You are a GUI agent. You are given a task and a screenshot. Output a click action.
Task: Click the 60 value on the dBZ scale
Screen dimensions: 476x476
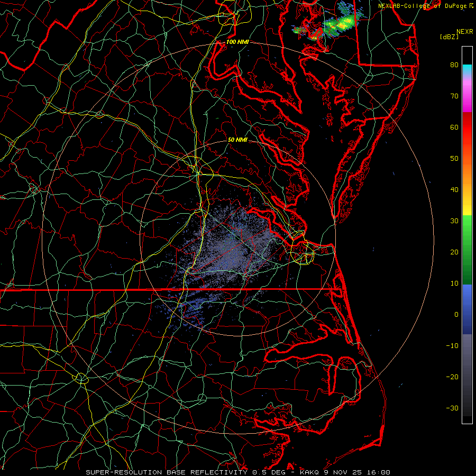pos(454,127)
